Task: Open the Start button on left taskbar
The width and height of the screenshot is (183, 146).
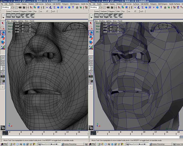Action: coord(4,144)
